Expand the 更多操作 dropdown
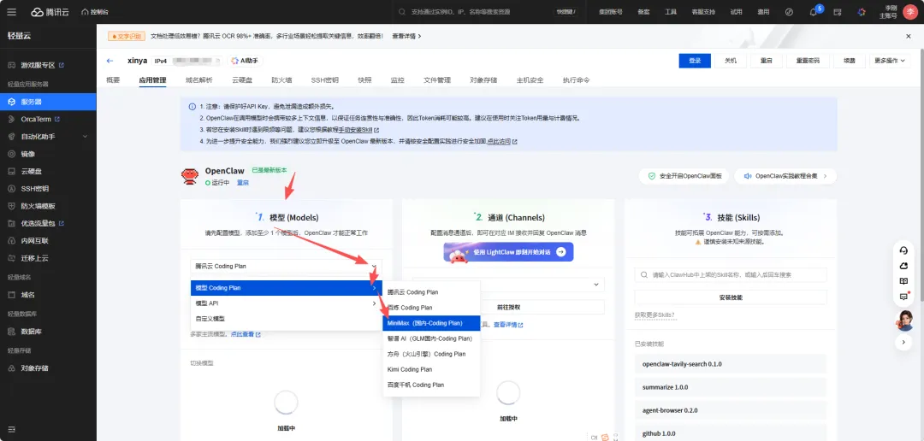This screenshot has height=441, width=924. (x=889, y=61)
